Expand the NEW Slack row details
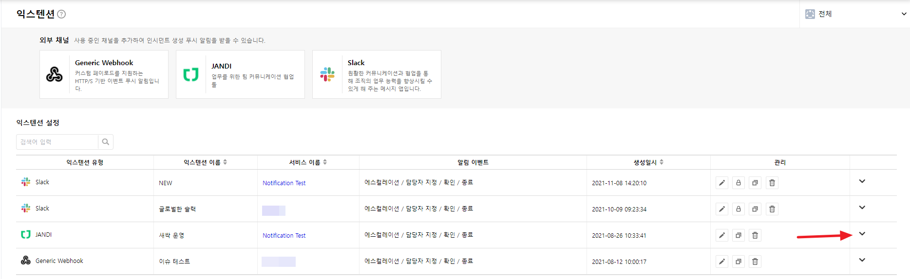Image resolution: width=910 pixels, height=279 pixels. tap(862, 181)
